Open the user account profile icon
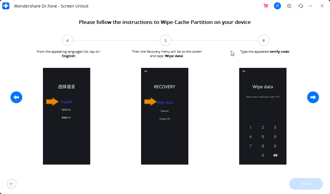330x194 pixels. coord(277,6)
